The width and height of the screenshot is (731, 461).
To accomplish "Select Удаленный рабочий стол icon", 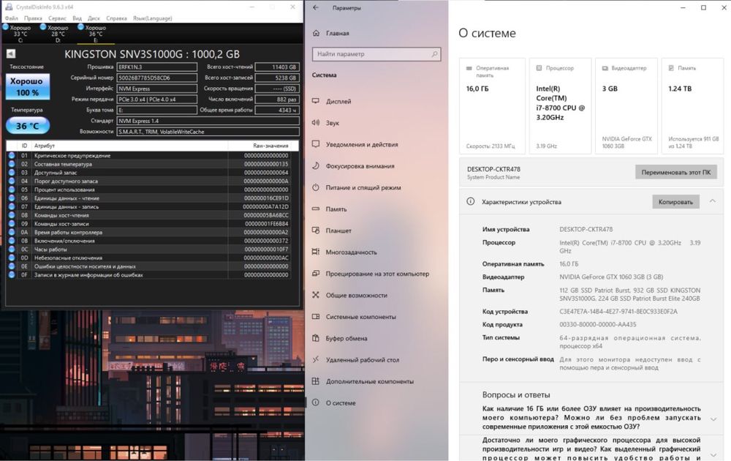I will [316, 359].
